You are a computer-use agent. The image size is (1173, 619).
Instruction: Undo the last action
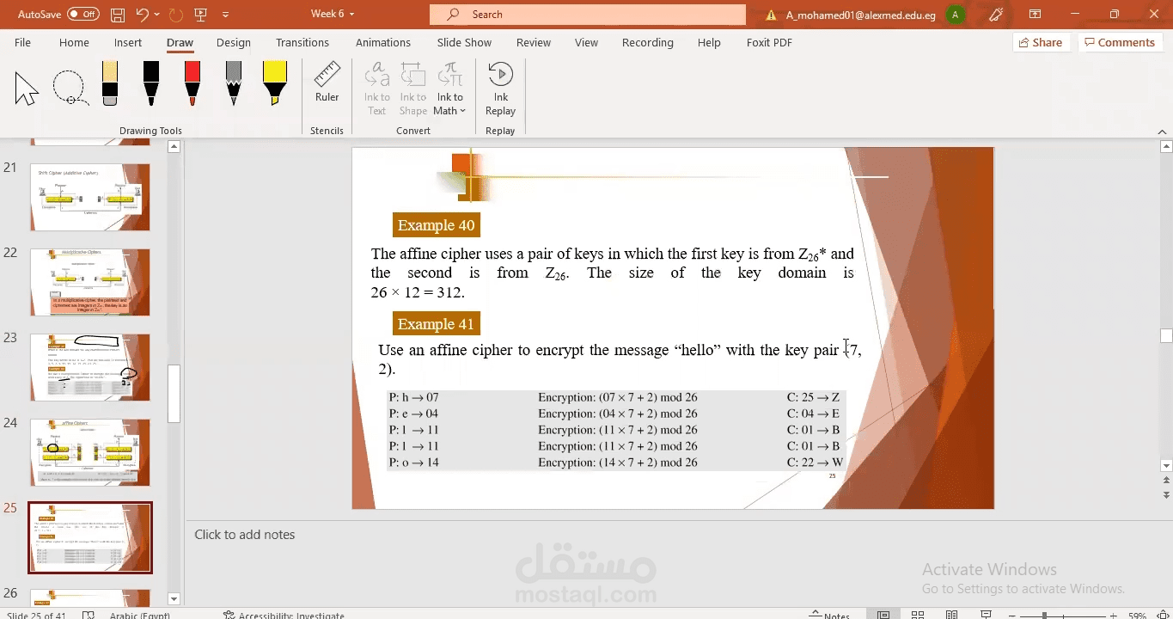click(143, 15)
